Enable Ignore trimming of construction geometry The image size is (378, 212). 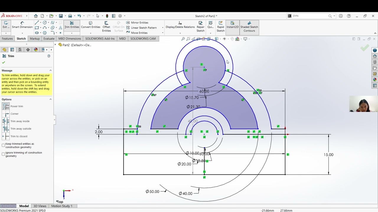coord(3,154)
